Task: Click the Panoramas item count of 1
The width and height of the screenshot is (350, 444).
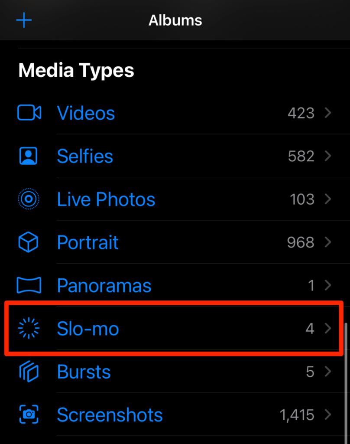Action: pyautogui.click(x=311, y=285)
